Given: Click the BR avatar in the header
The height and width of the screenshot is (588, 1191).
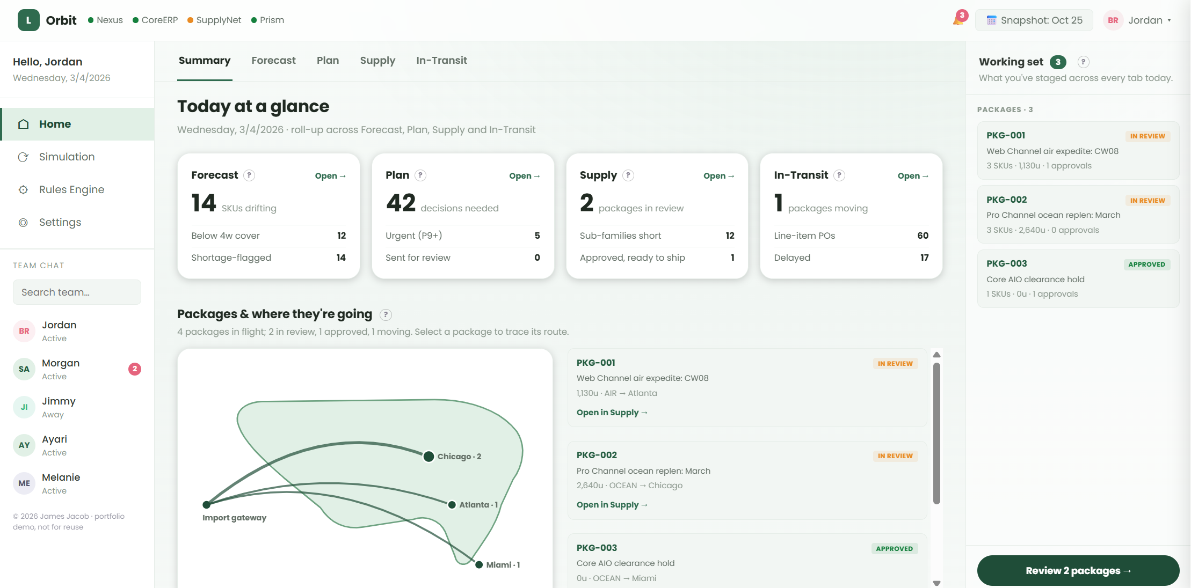Looking at the screenshot, I should (x=1113, y=20).
